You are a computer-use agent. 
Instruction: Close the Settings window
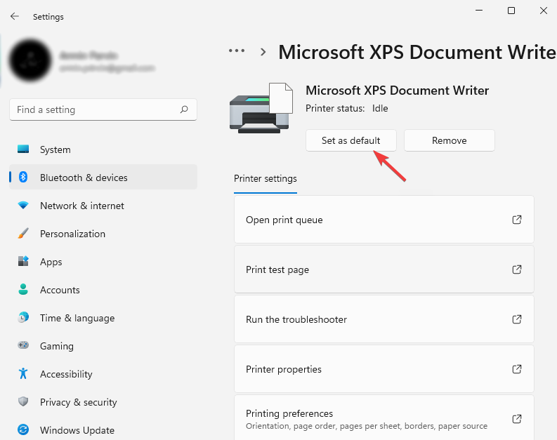click(x=543, y=11)
